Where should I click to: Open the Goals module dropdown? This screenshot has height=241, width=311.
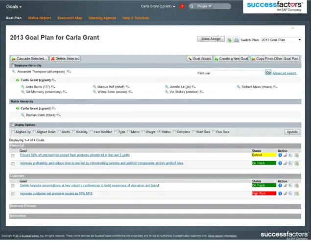[x=14, y=7]
